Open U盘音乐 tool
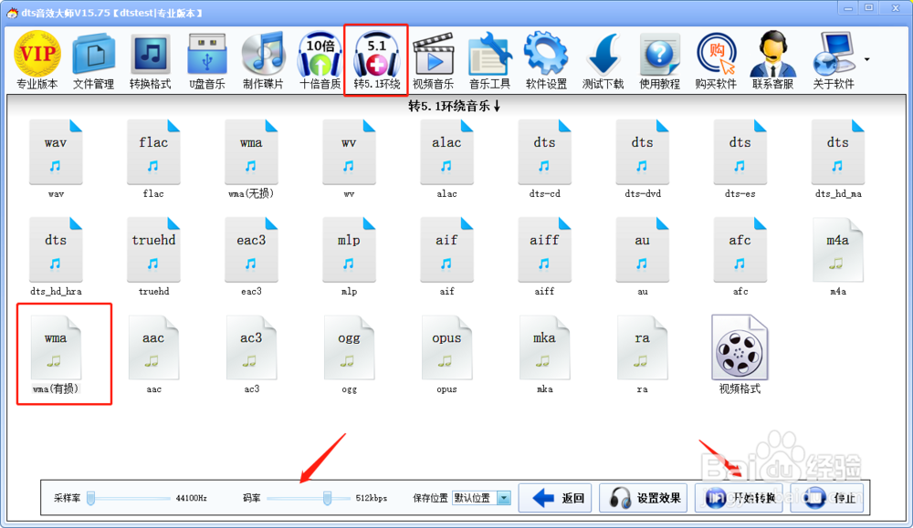Screen dimensions: 913x528 206,60
